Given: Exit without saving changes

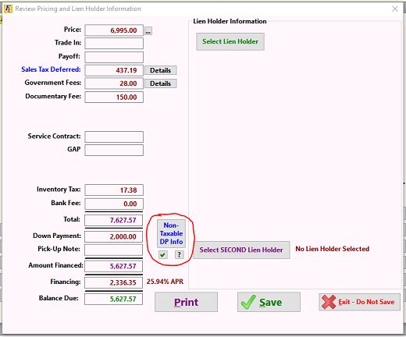Looking at the screenshot, I should 359,302.
